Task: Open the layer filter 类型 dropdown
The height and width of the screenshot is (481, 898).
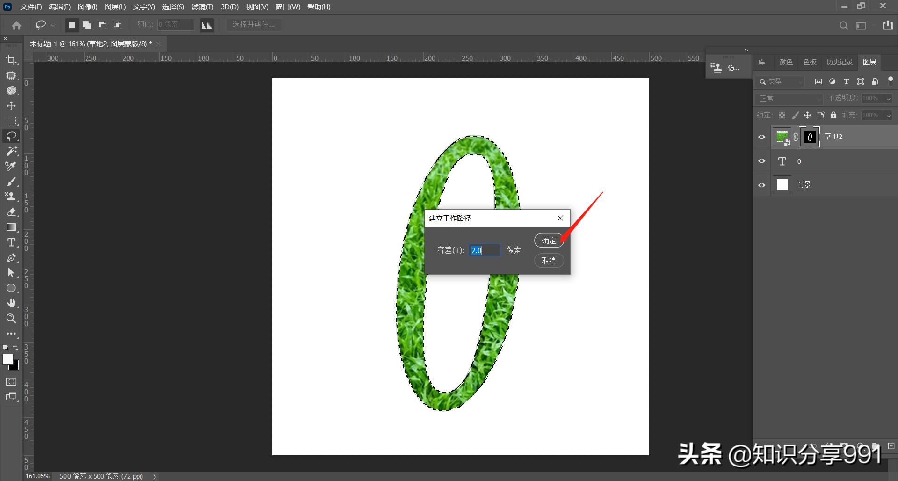Action: 780,81
